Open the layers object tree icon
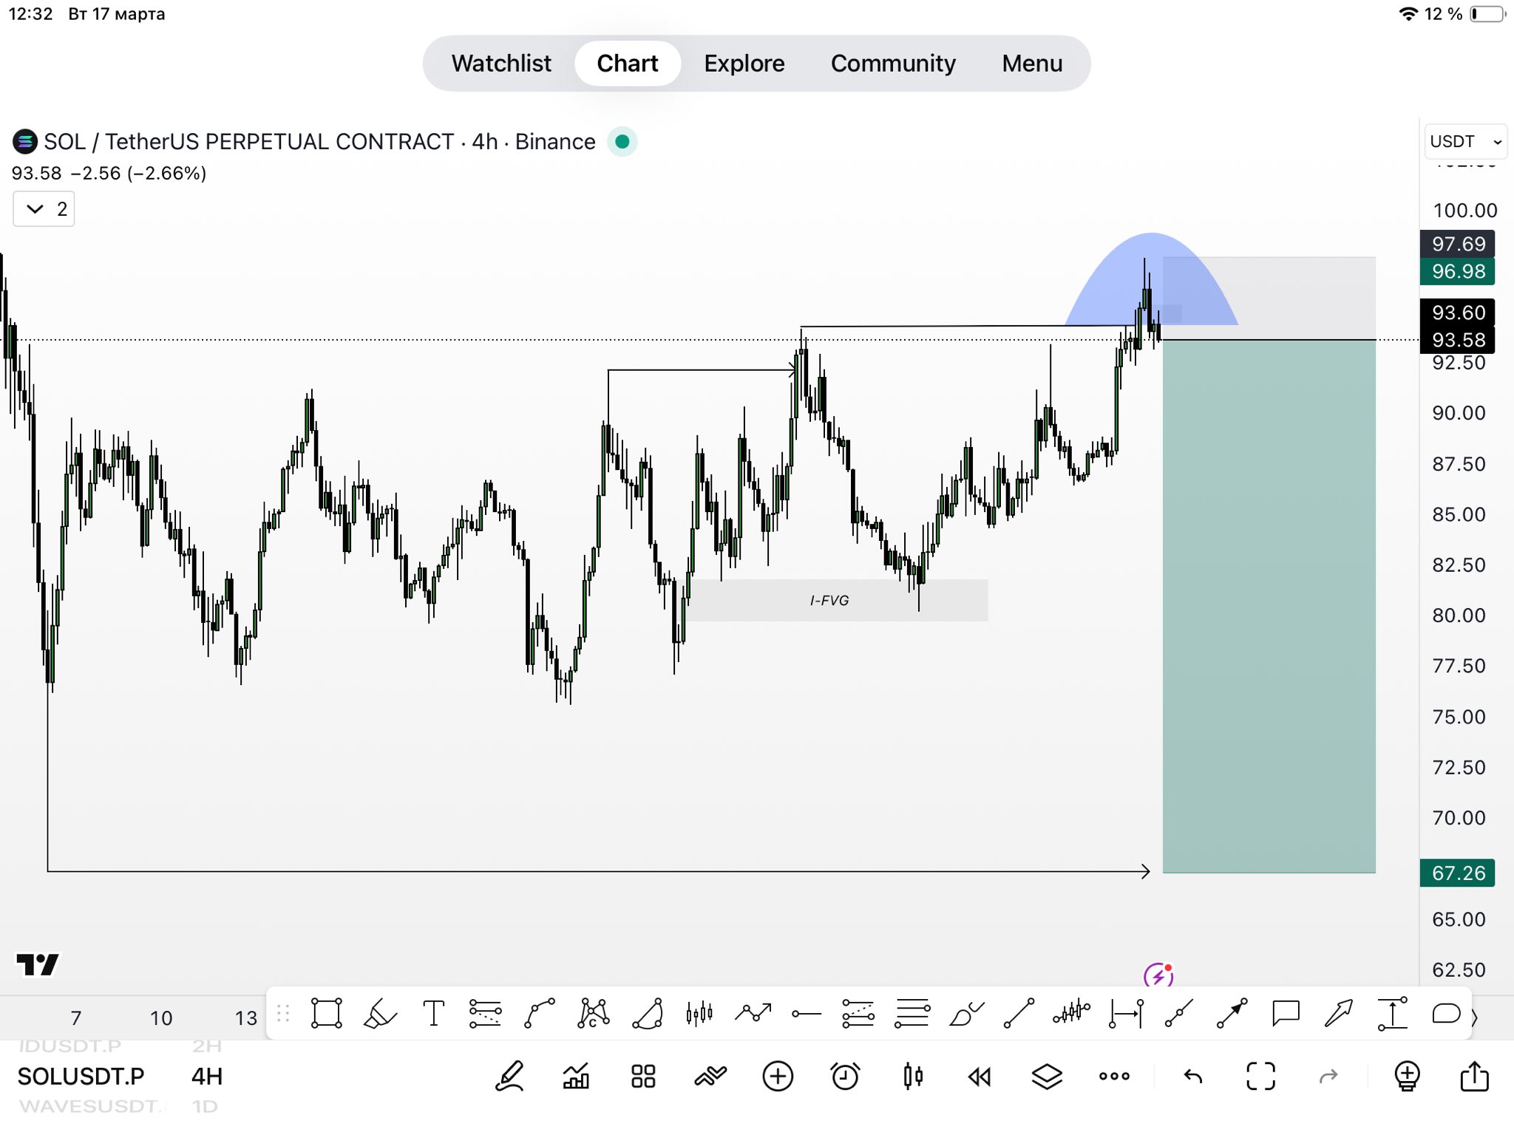Image resolution: width=1514 pixels, height=1135 pixels. pos(1047,1077)
